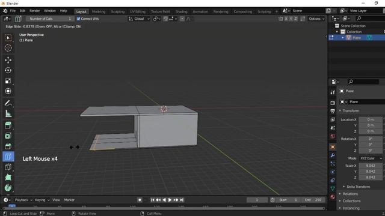
Task: Click the Scale X value field
Action: pyautogui.click(x=371, y=166)
